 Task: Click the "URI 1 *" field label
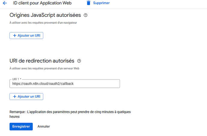tap(17, 79)
